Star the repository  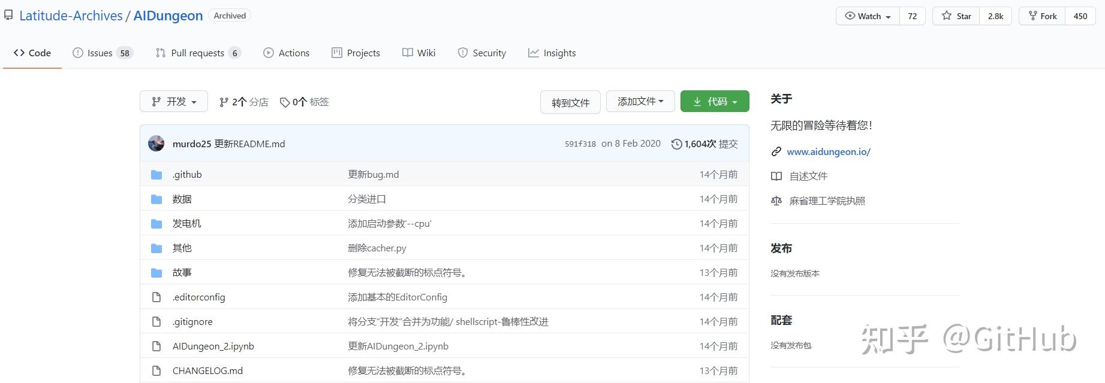pyautogui.click(x=956, y=16)
